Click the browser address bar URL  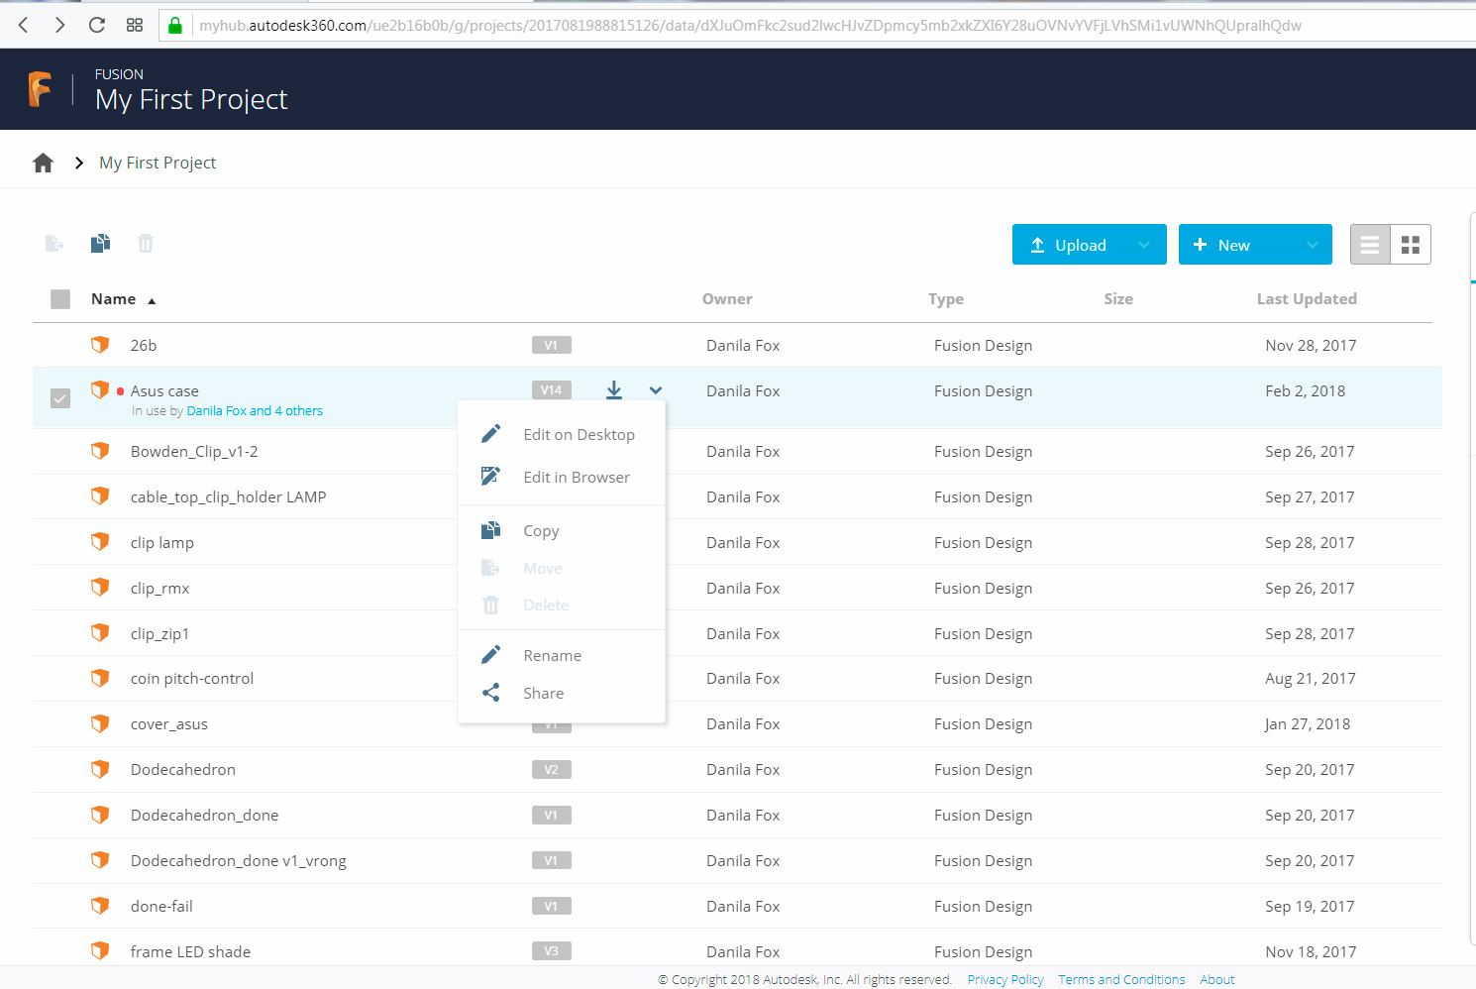click(750, 25)
